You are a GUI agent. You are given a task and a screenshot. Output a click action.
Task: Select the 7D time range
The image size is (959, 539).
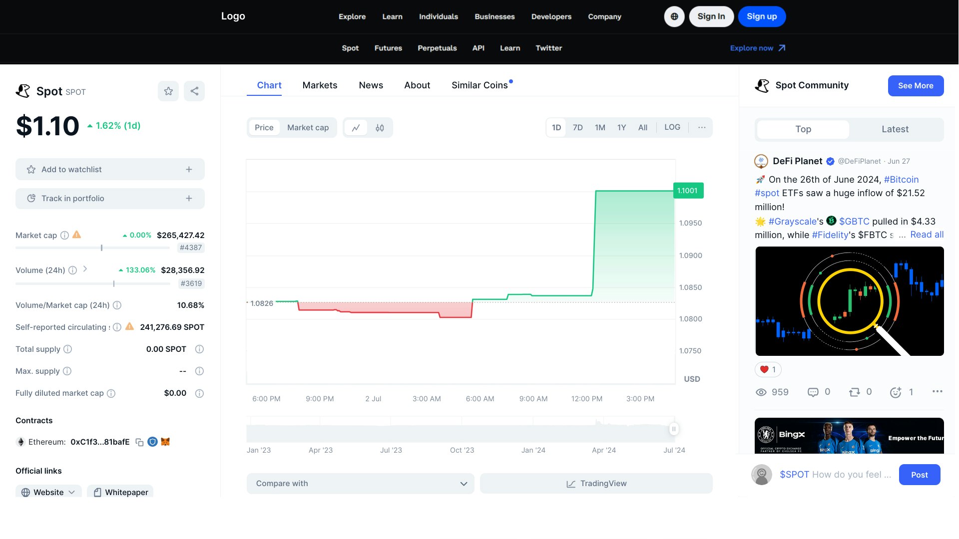pyautogui.click(x=578, y=127)
